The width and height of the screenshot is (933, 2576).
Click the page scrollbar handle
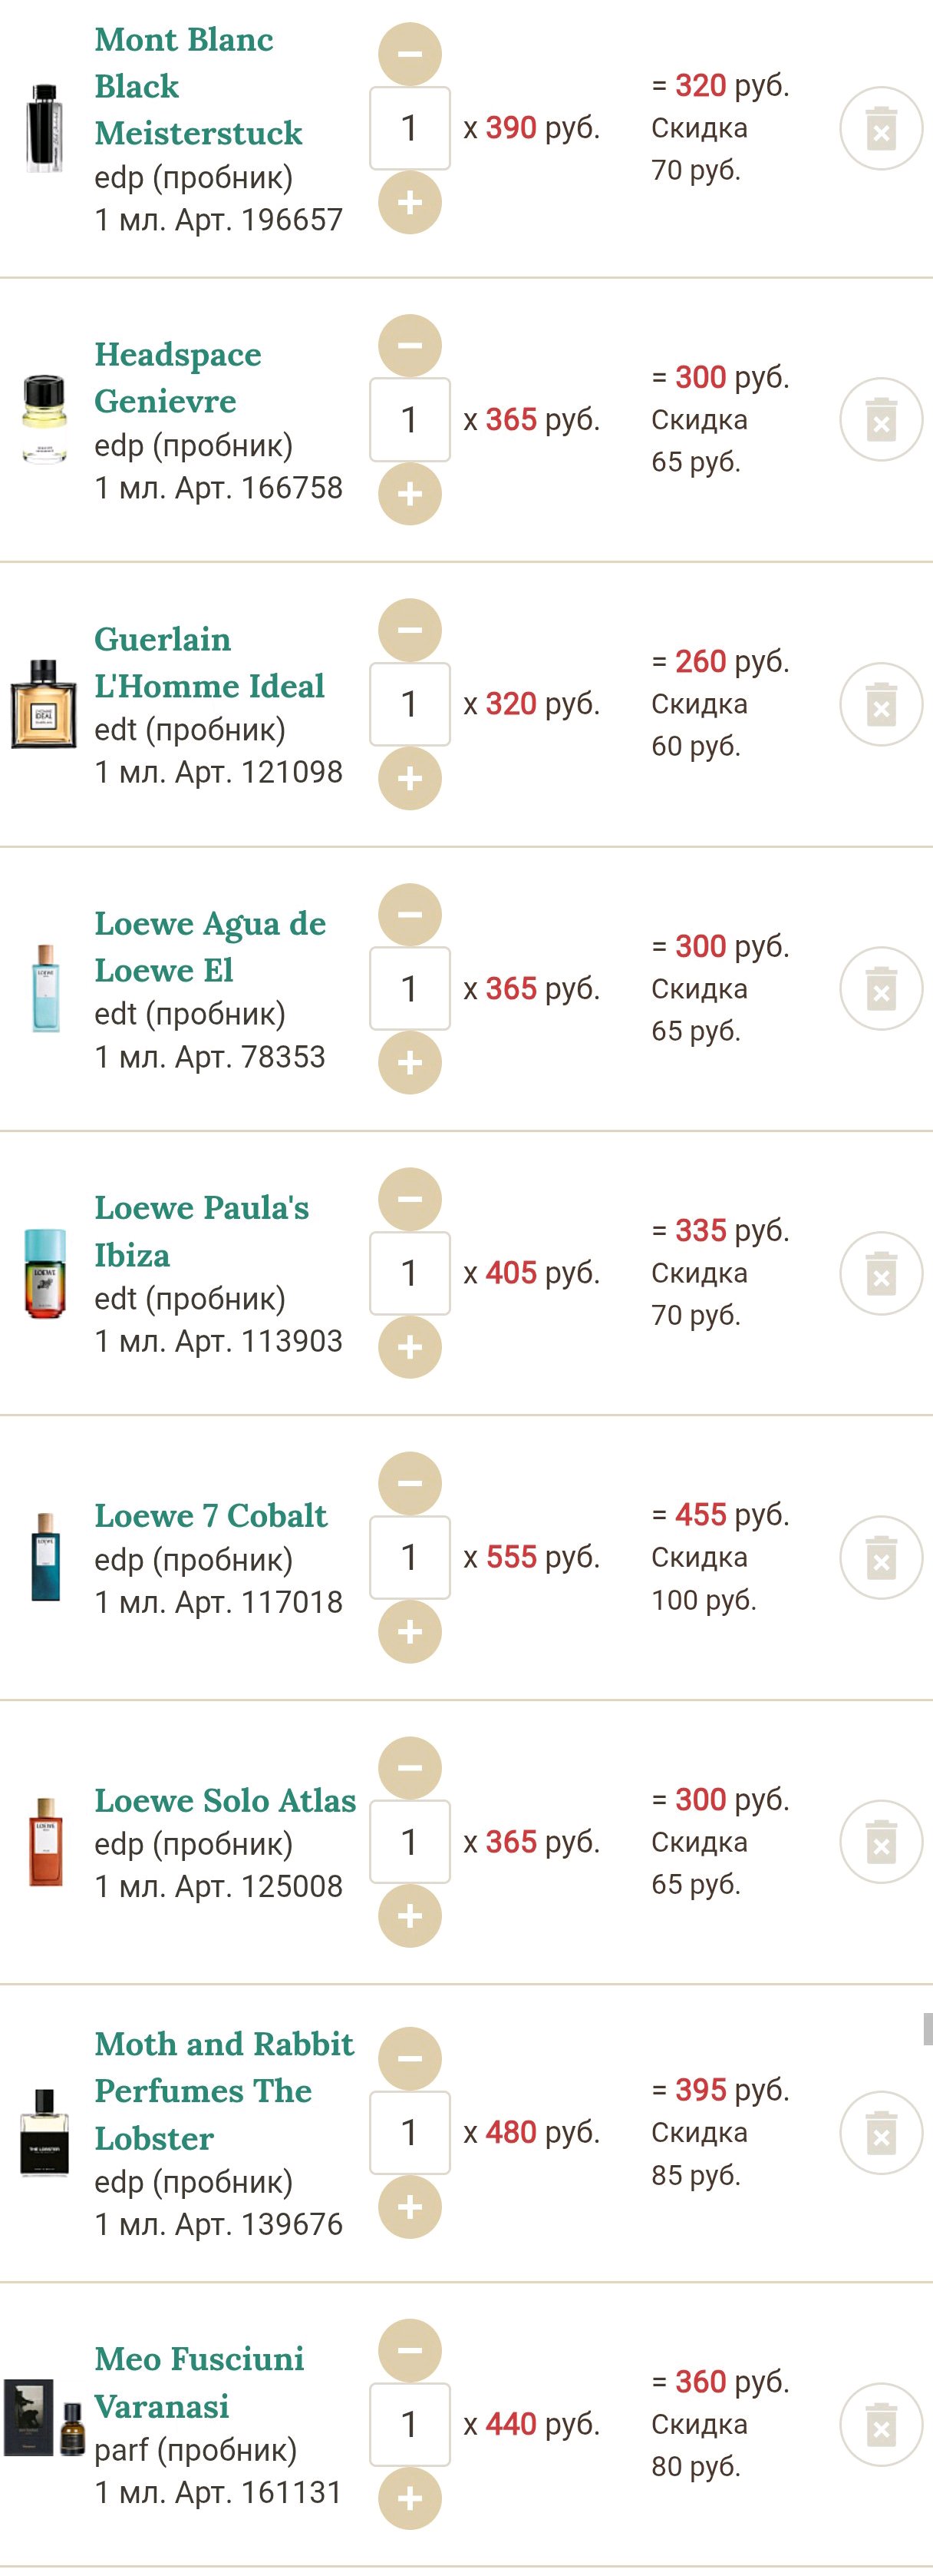pyautogui.click(x=927, y=2029)
